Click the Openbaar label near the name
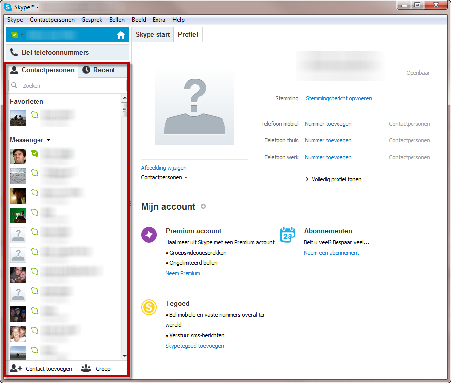451x383 pixels. (x=418, y=73)
